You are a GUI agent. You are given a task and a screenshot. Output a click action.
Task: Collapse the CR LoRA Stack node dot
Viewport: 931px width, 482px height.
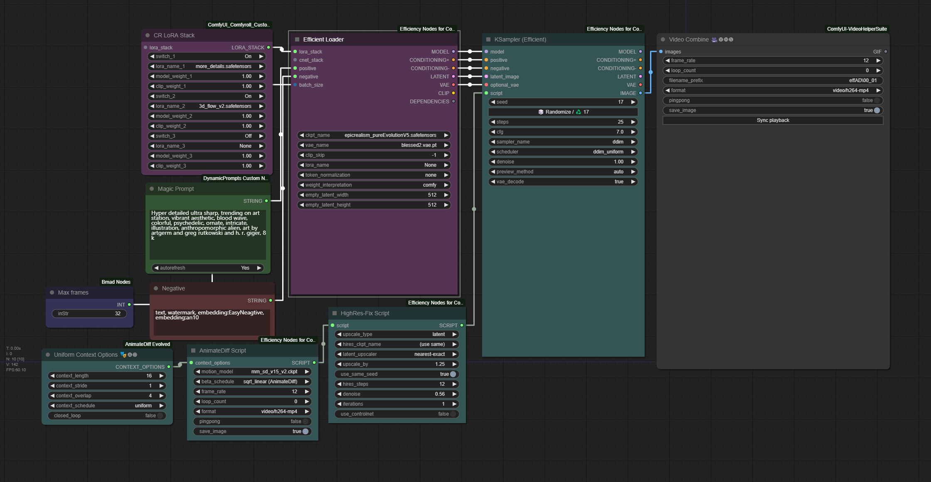click(x=148, y=35)
